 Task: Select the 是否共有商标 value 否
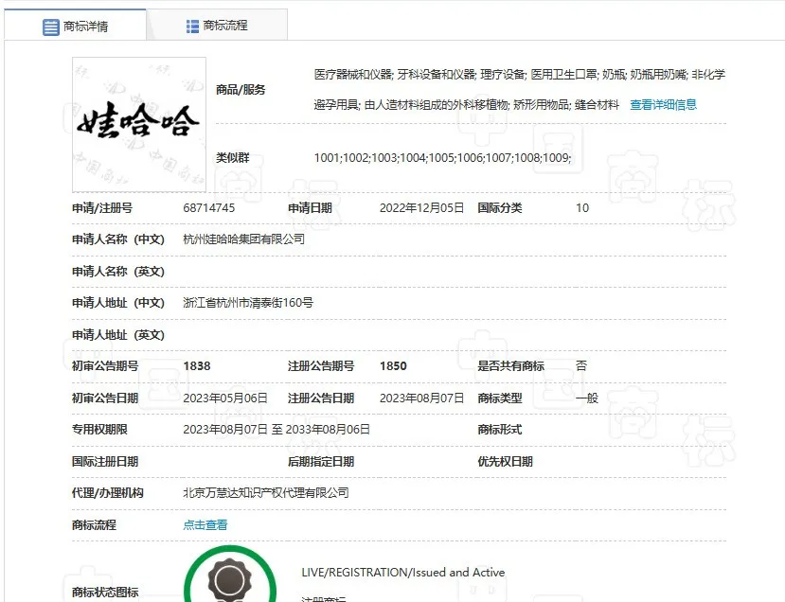click(x=581, y=365)
